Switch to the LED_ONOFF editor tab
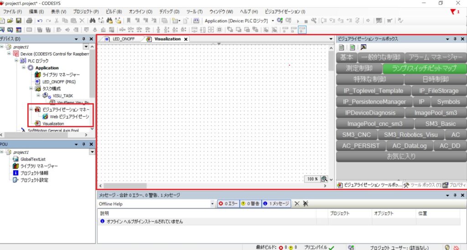 122,39
